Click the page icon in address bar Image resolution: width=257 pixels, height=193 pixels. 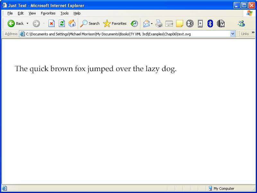(x=22, y=34)
